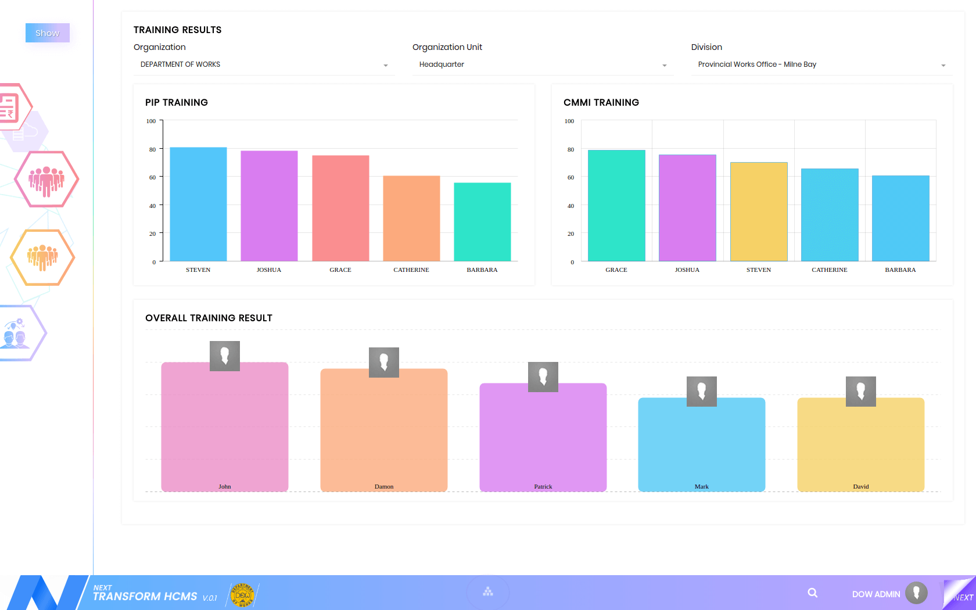The image size is (976, 610).
Task: Click the rupee invoice hexagon icon
Action: 10,107
